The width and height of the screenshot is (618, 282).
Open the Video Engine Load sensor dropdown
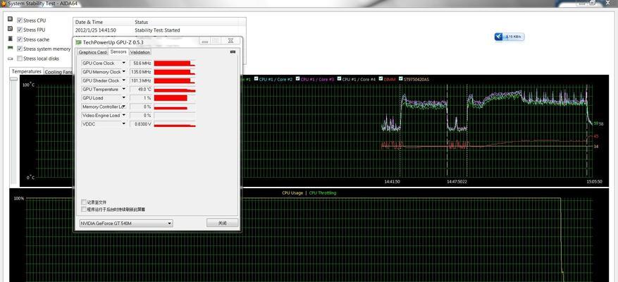123,115
